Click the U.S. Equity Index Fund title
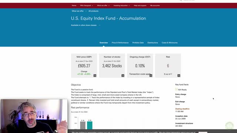 (109, 18)
